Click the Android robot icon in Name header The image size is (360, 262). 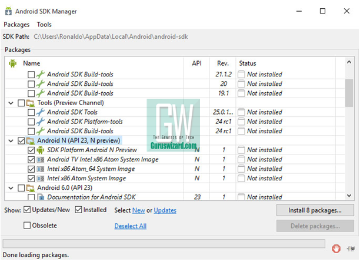(x=13, y=63)
